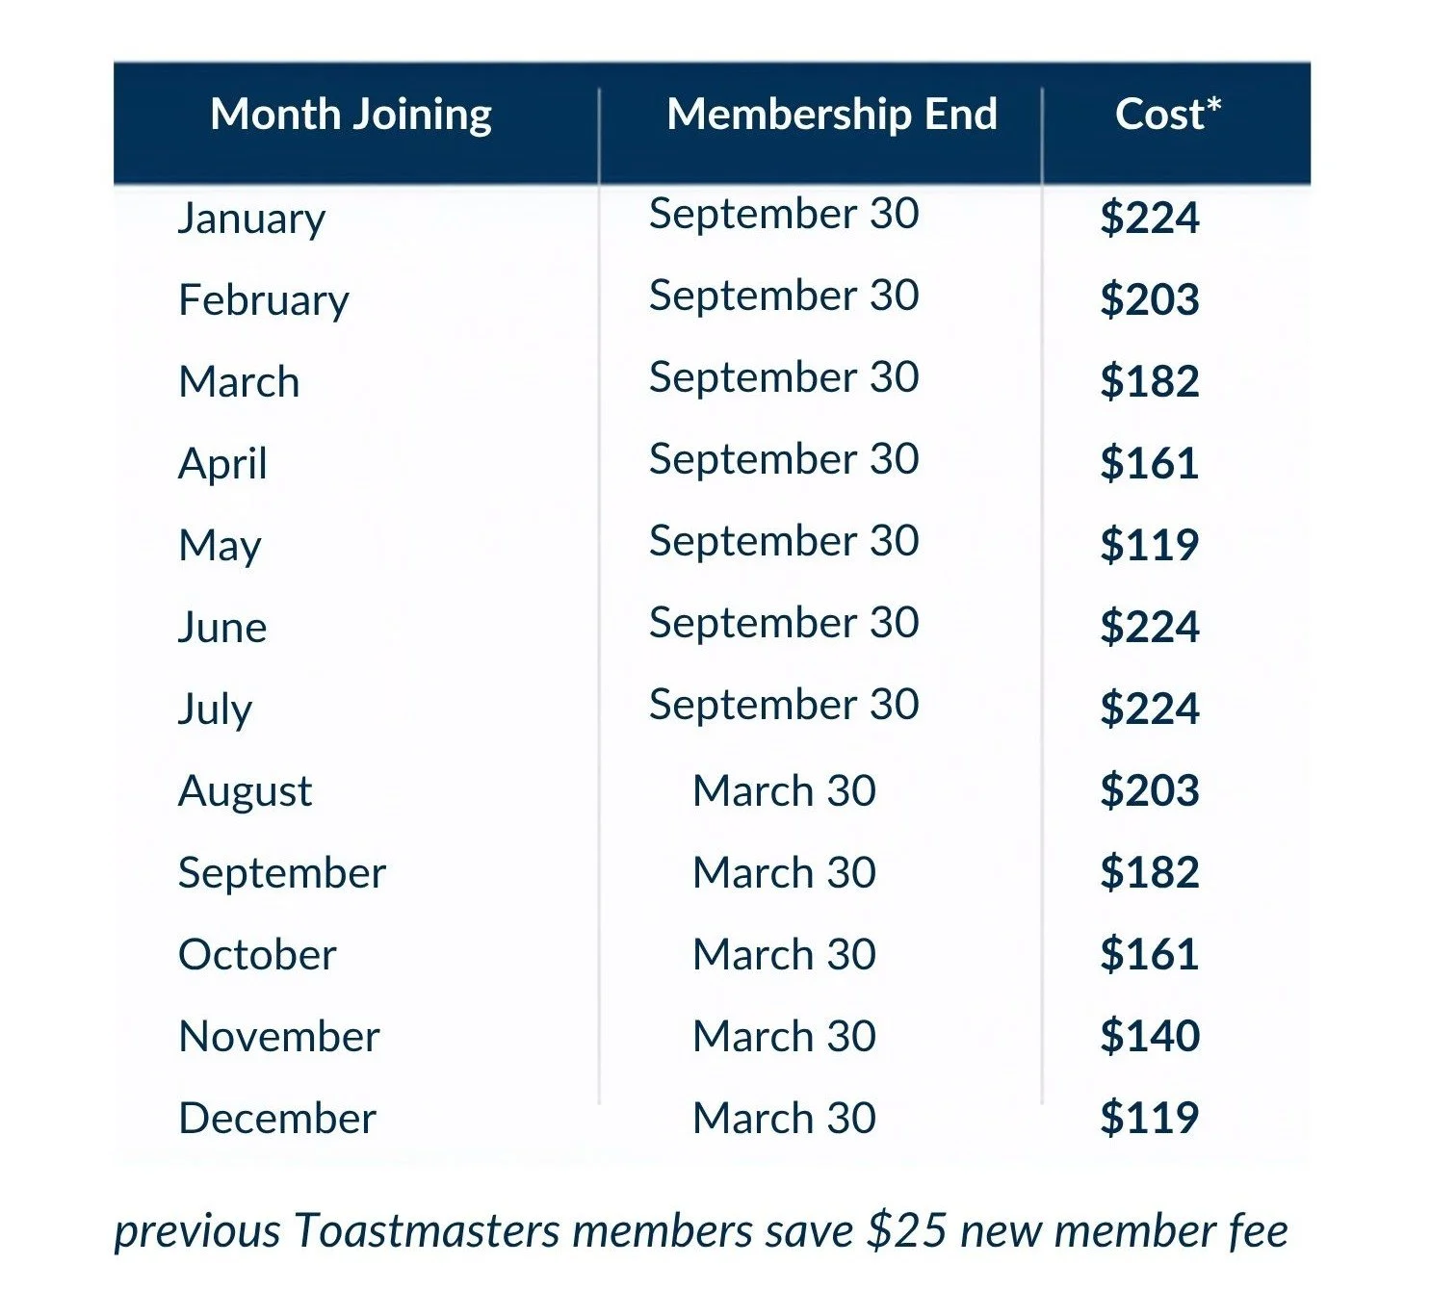Click the previous Toastmasters members footnote
Viewport: 1431px width, 1316px height.
[x=701, y=1232]
